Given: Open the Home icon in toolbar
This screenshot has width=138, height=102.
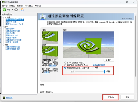Looking at the screenshot, I should point(22,9).
